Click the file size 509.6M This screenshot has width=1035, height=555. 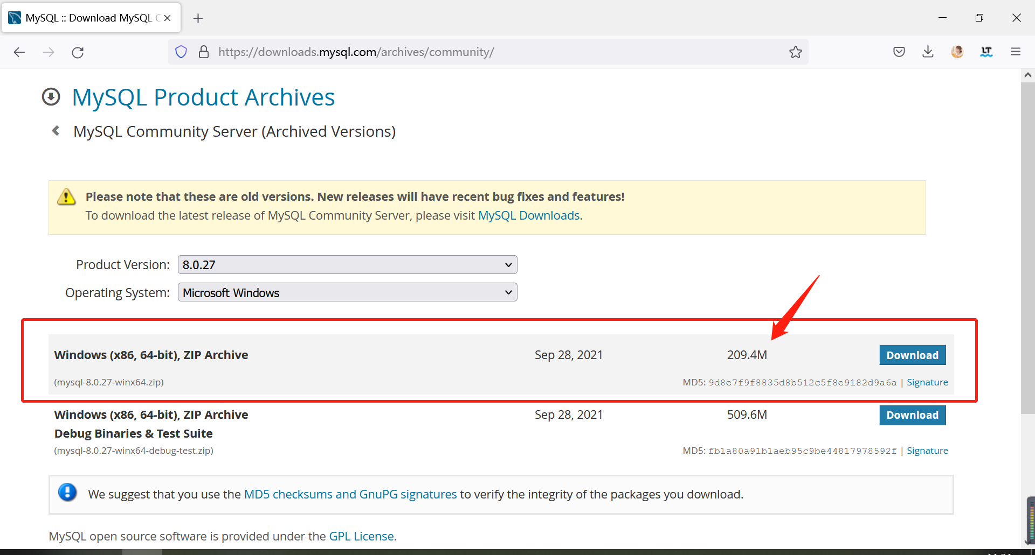click(747, 415)
